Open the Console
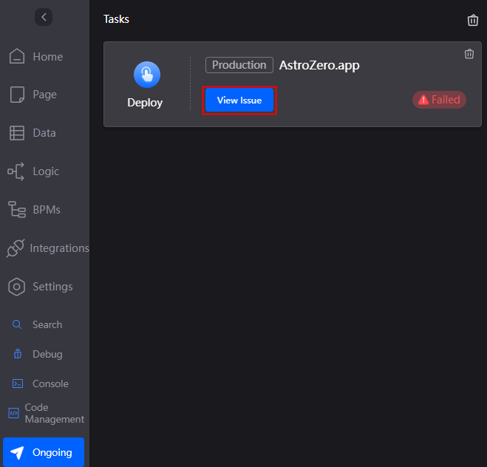 pos(41,384)
